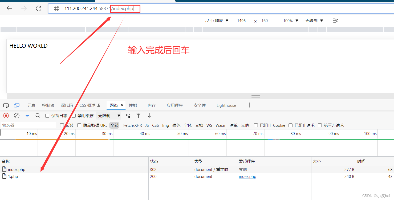Viewport: 394px width, 200px height.
Task: Open the device toolbar 无限制 throttle dropdown
Action: click(314, 21)
